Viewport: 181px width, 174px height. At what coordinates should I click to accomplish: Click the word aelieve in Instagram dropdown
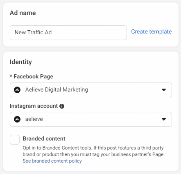34,119
